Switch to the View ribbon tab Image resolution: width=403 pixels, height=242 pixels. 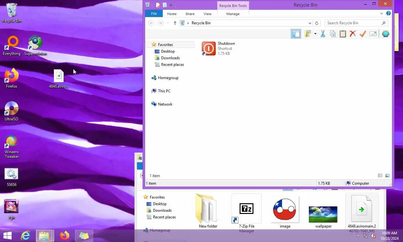tap(207, 14)
